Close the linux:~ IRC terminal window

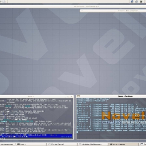(72, 97)
